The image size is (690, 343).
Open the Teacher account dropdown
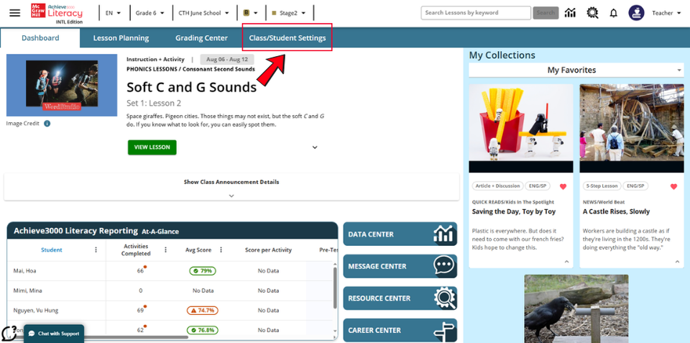coord(667,13)
